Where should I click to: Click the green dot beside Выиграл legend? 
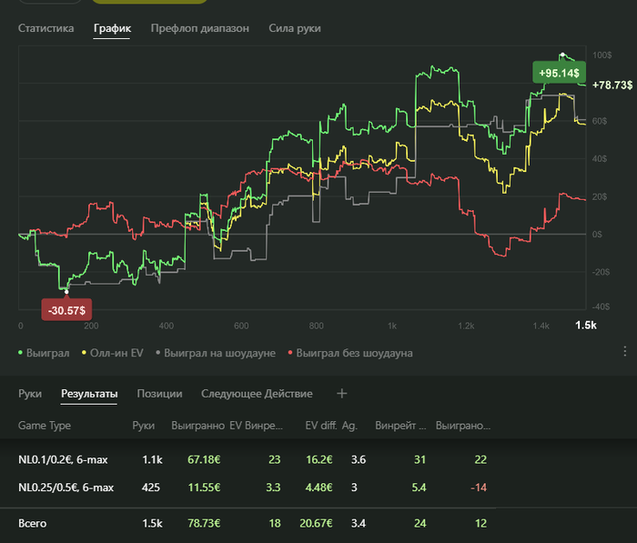21,353
